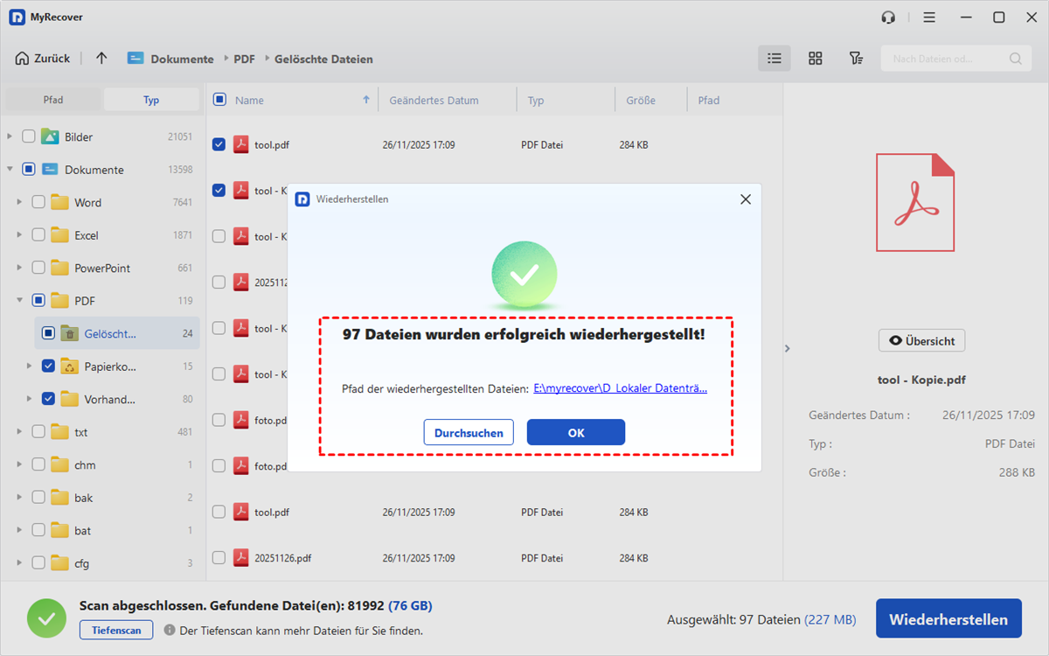This screenshot has width=1049, height=656.
Task: Switch to the Pfad tab
Action: point(53,100)
